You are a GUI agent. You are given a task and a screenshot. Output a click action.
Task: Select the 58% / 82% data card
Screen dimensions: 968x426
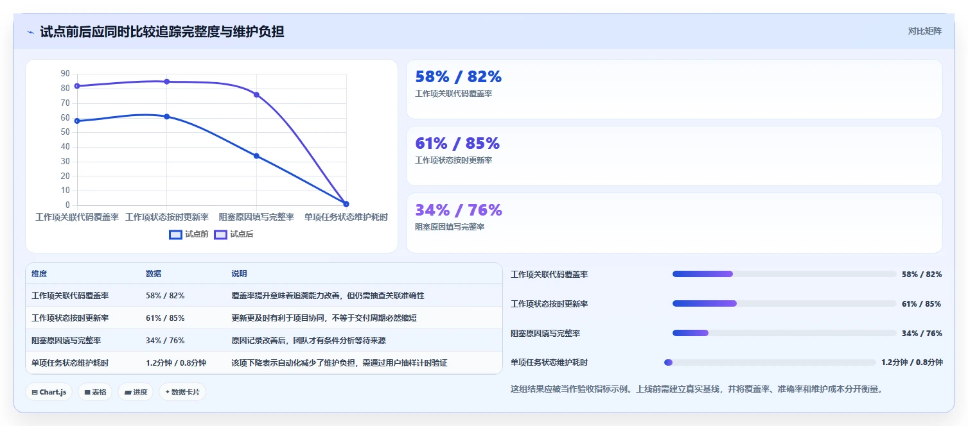[674, 89]
